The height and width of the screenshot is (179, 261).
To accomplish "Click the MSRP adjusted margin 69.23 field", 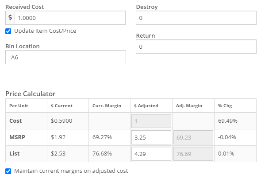I will (193, 137).
